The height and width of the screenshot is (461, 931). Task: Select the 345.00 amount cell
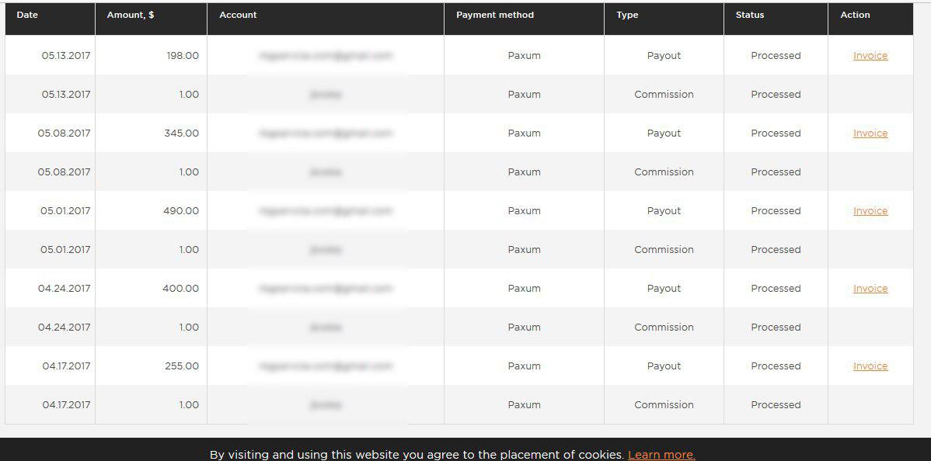pyautogui.click(x=181, y=133)
